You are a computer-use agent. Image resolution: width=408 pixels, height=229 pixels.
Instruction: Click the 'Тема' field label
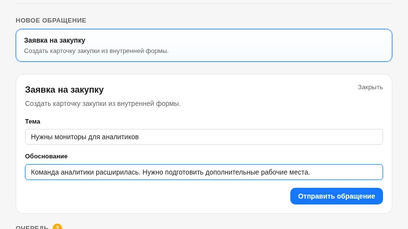click(32, 122)
